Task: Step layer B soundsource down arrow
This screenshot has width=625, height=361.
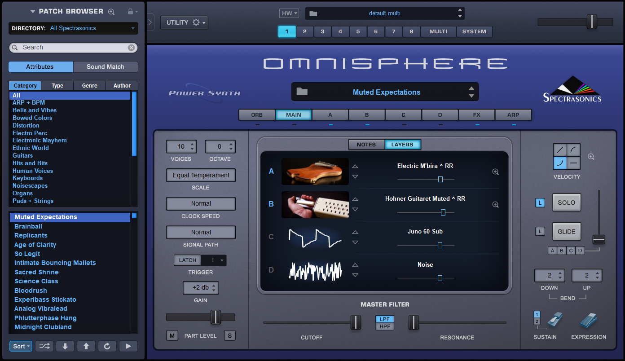Action: pyautogui.click(x=355, y=210)
